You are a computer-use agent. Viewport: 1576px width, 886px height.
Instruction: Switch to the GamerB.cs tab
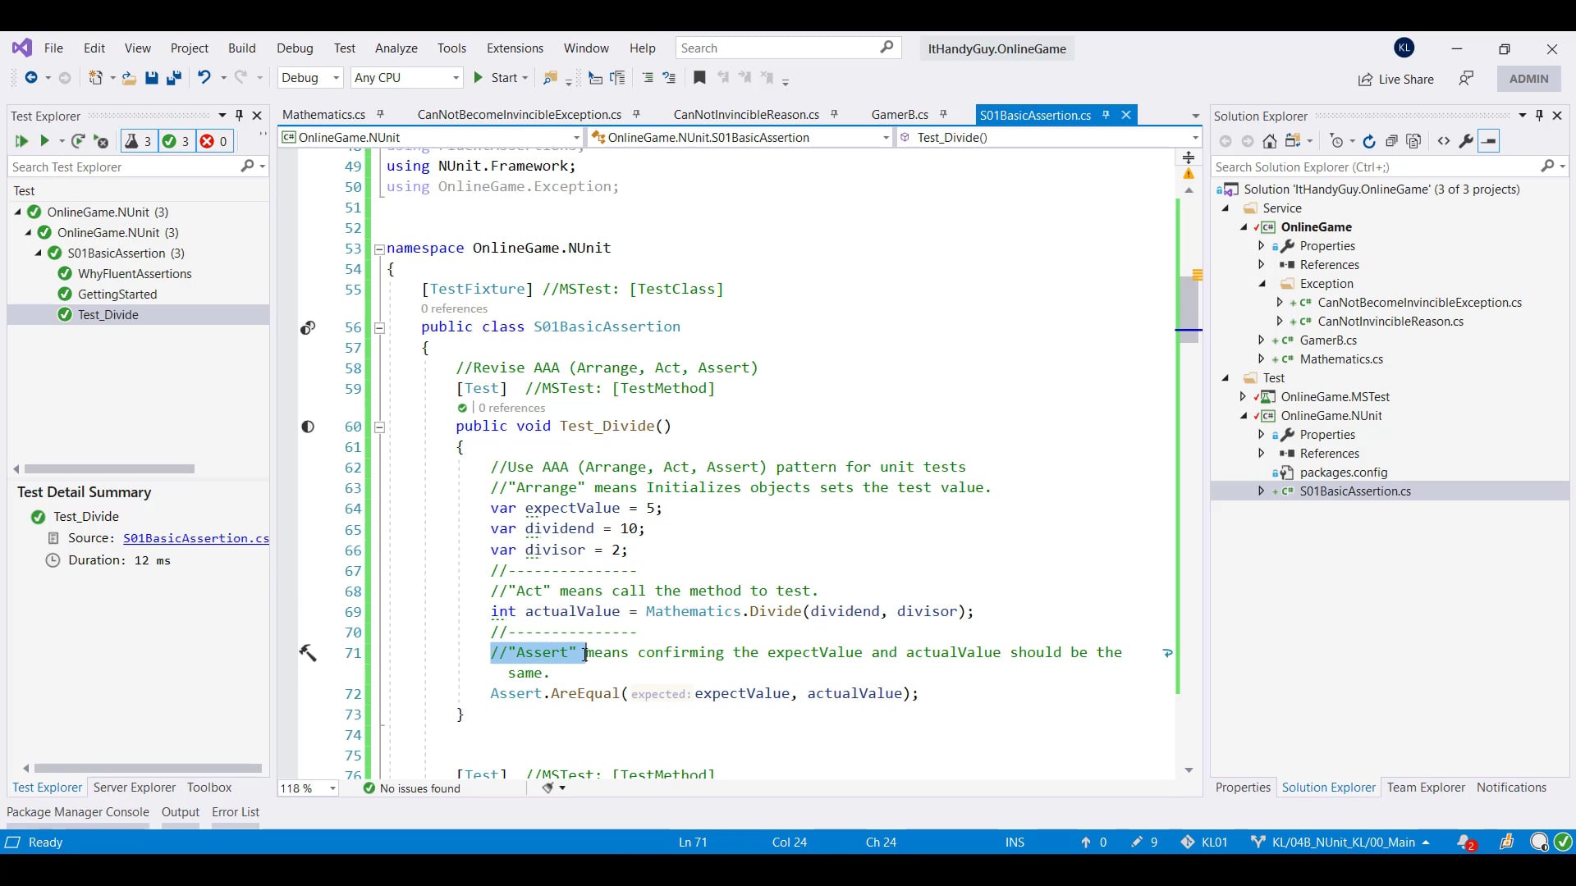900,115
